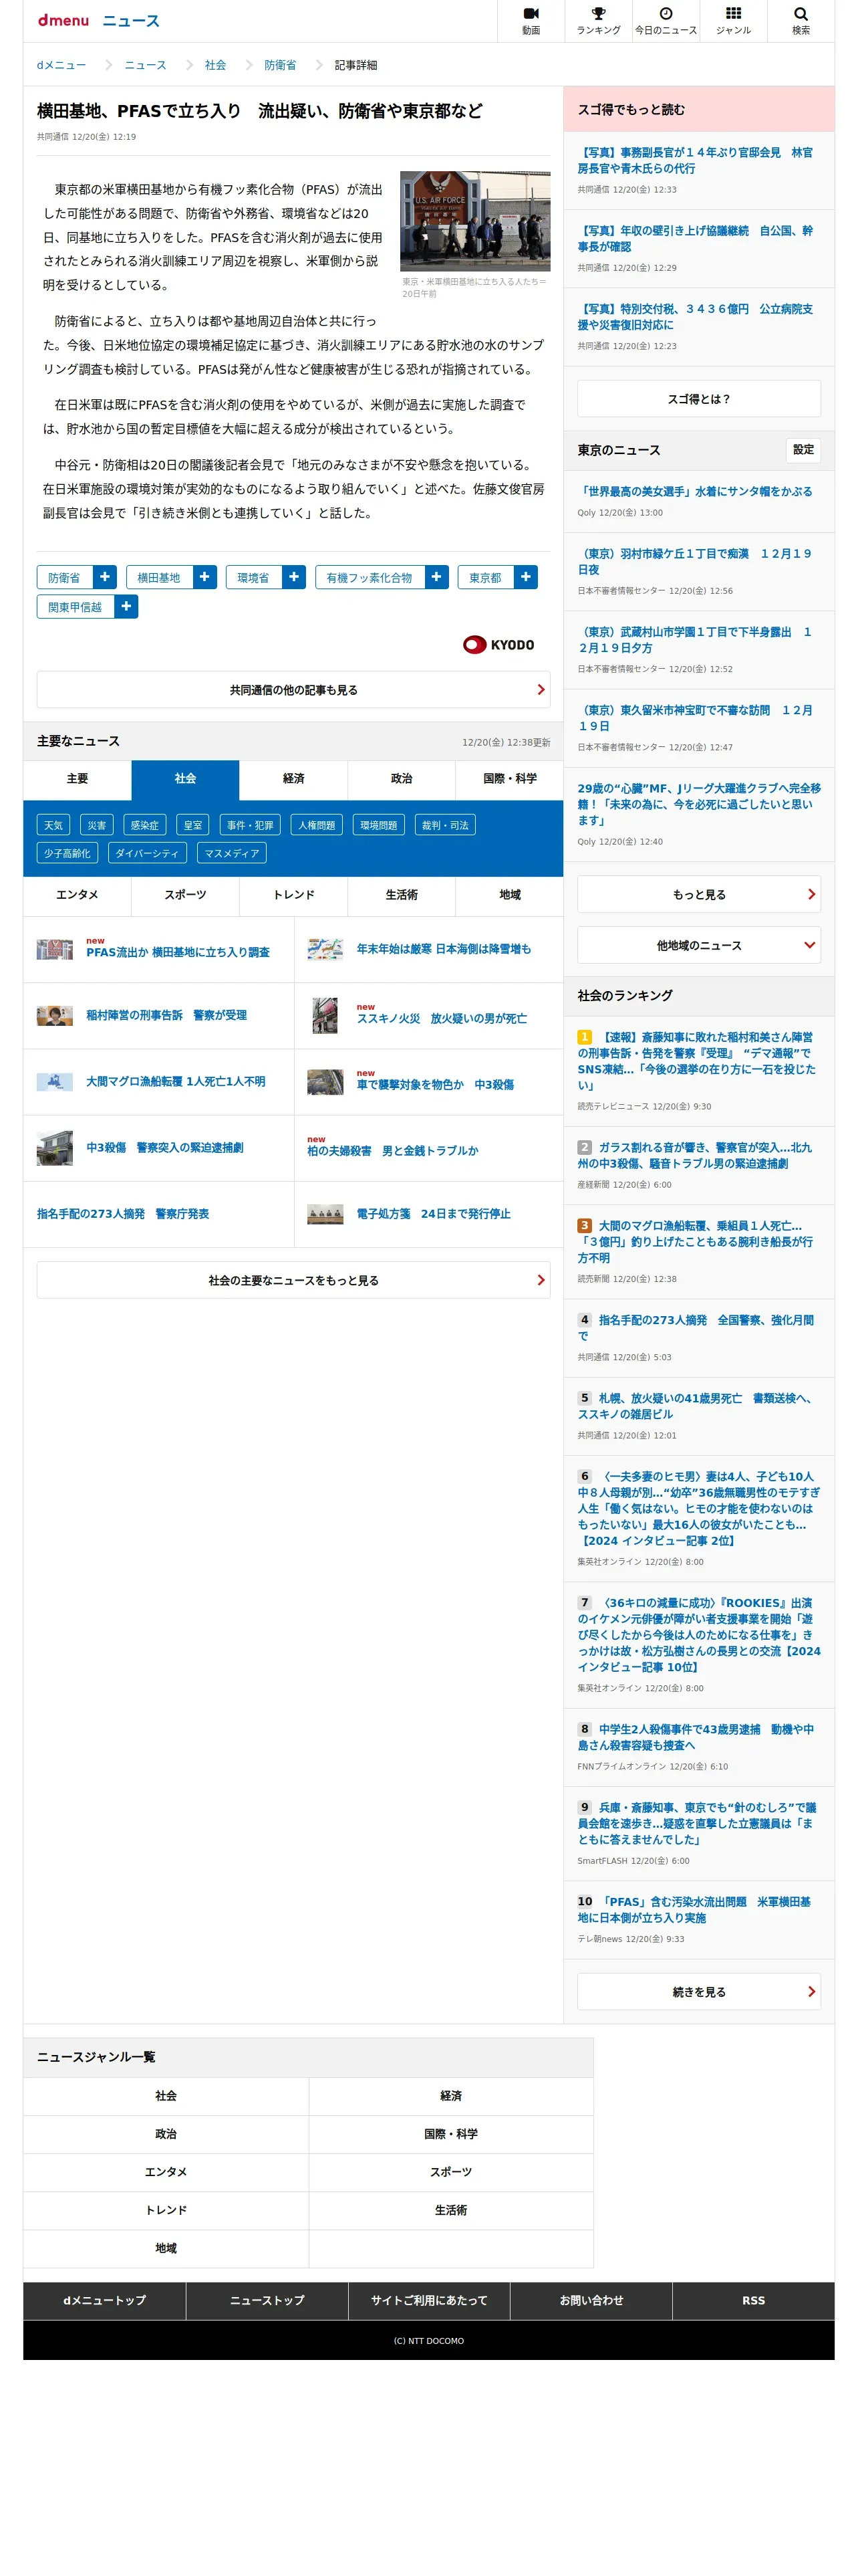This screenshot has width=858, height=2576.
Task: Click the スゴ得とは？ button
Action: (x=698, y=399)
